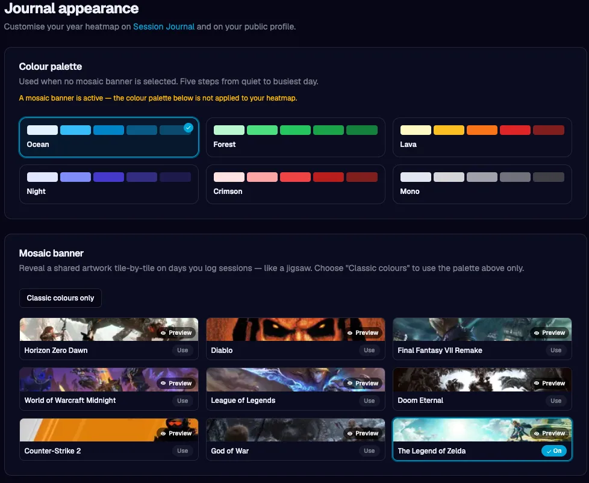
Task: Open the Session Journal link
Action: pos(164,26)
